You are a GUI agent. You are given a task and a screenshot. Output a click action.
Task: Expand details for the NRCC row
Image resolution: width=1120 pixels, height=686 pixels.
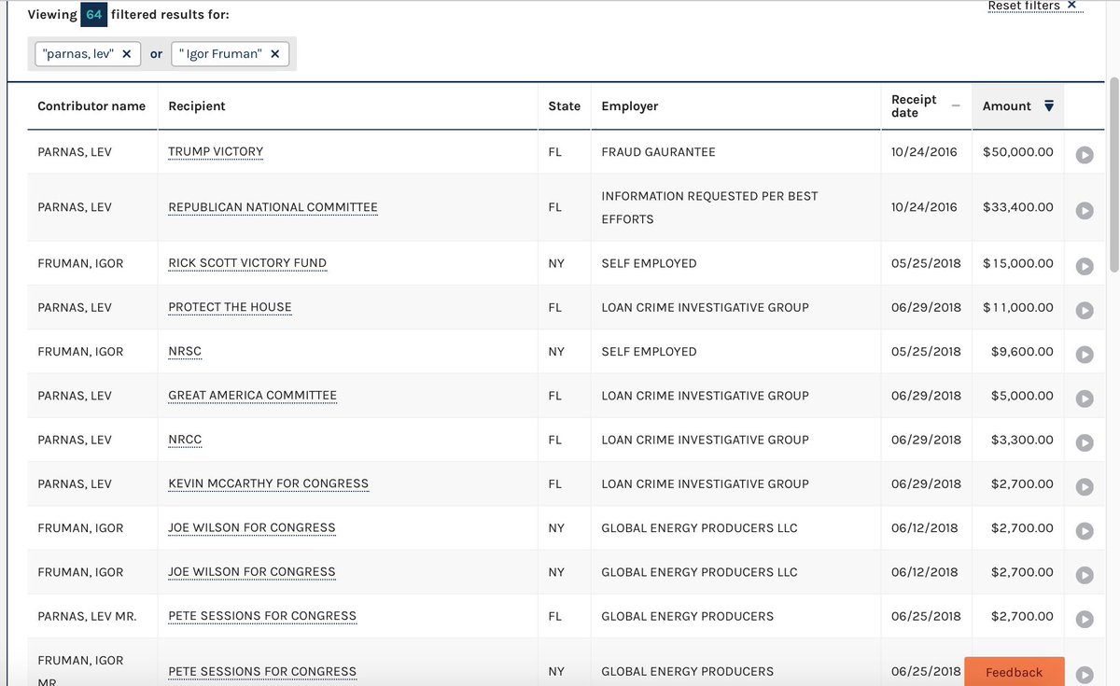tap(1084, 442)
